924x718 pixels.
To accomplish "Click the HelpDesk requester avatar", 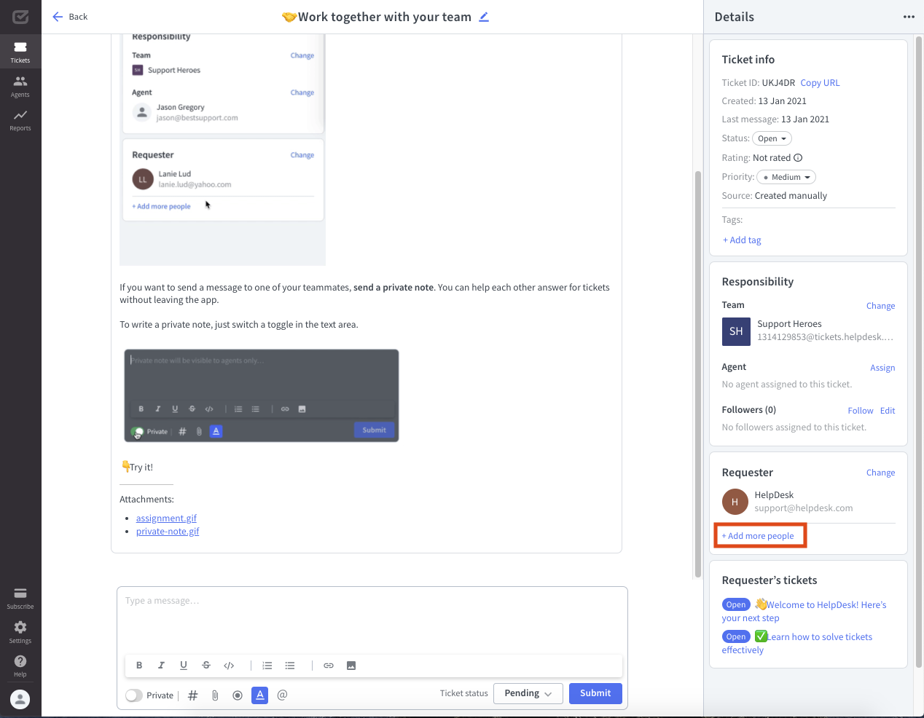I will [735, 502].
